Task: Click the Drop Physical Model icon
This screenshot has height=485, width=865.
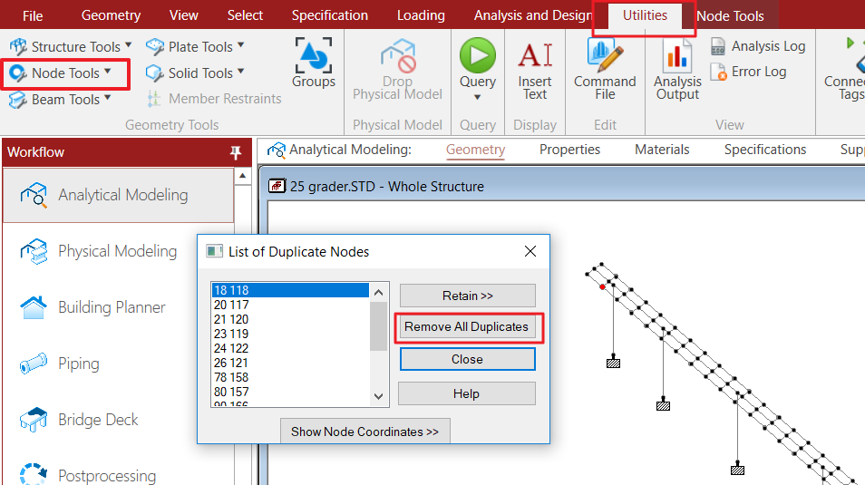Action: point(397,55)
